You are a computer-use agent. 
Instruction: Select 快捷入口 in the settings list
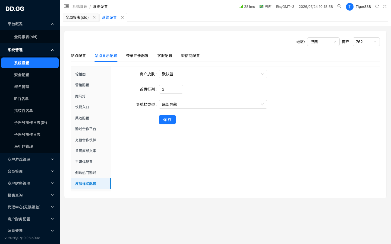pyautogui.click(x=91, y=107)
